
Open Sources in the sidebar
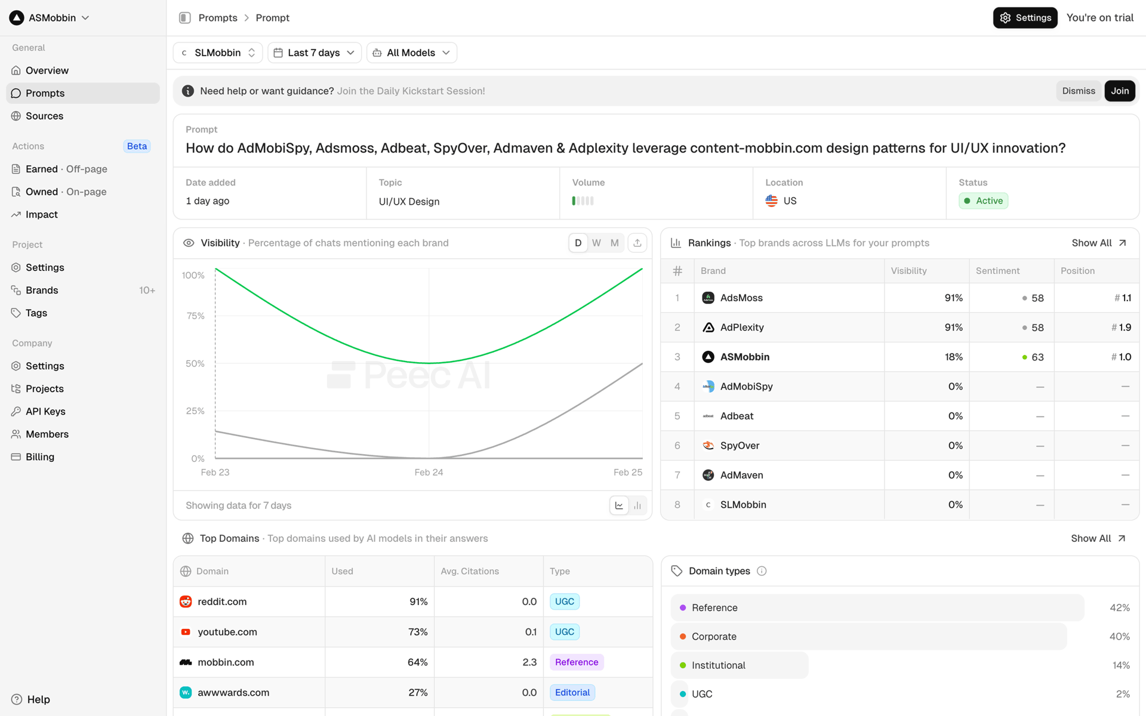[x=83, y=116]
